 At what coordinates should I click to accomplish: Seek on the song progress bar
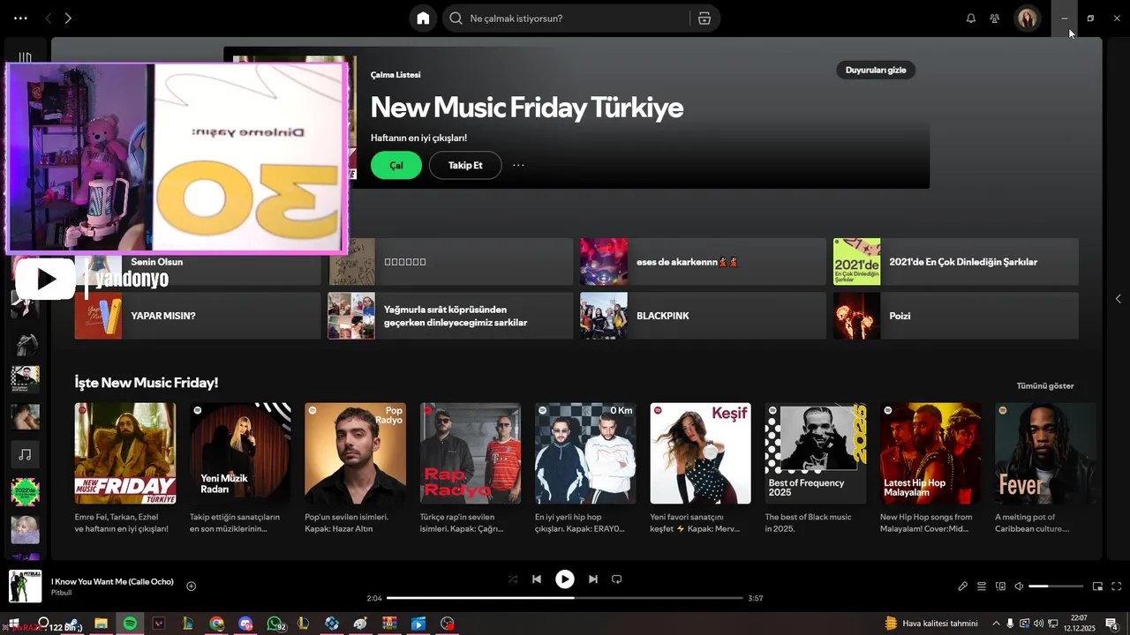pyautogui.click(x=565, y=598)
